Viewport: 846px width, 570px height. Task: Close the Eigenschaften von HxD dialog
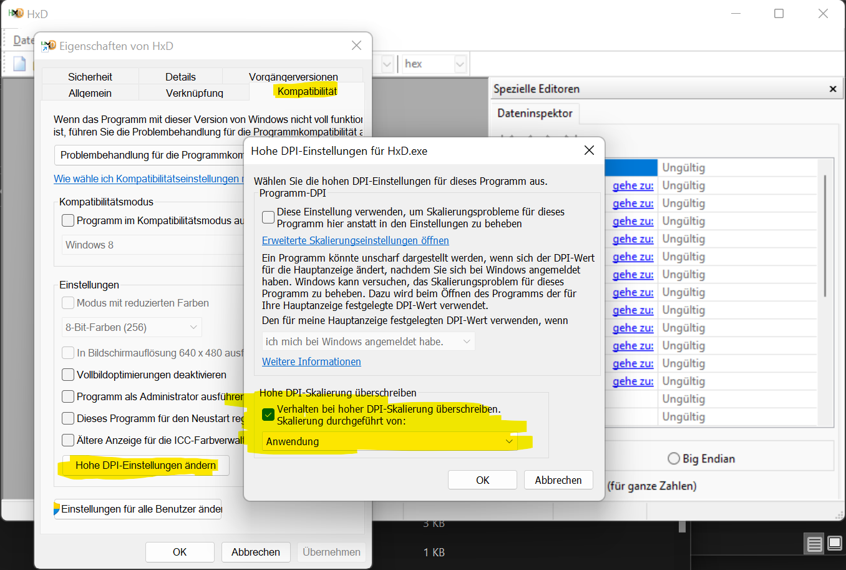point(356,46)
